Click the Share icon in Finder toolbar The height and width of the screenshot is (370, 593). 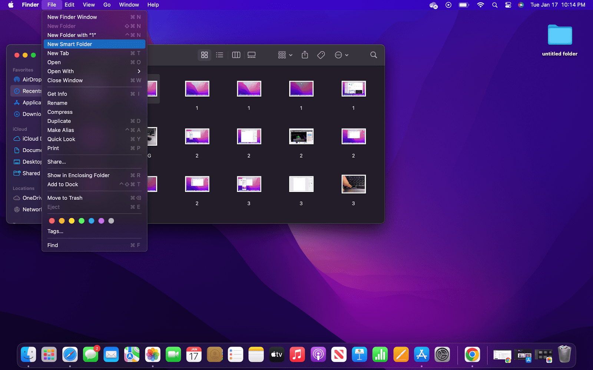click(x=305, y=55)
